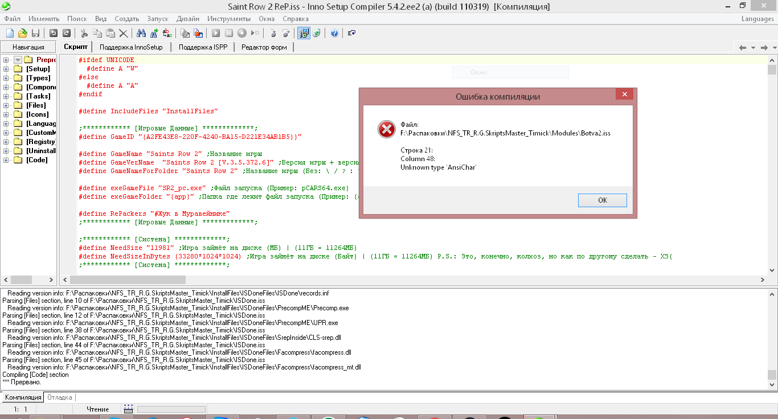The height and width of the screenshot is (419, 778).
Task: Expand the [Setup] section node
Action: [x=6, y=69]
